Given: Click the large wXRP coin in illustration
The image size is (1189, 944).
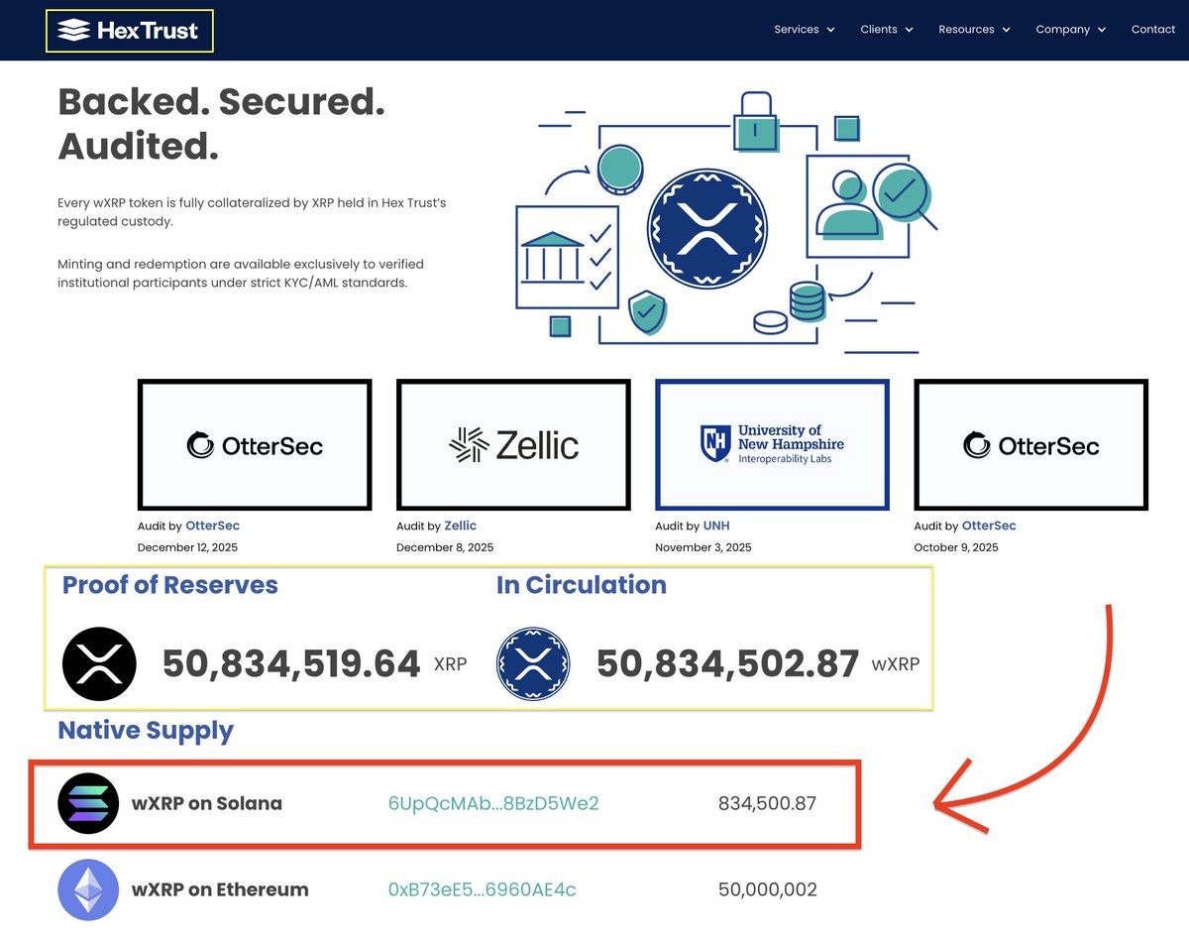Looking at the screenshot, I should pos(707,227).
